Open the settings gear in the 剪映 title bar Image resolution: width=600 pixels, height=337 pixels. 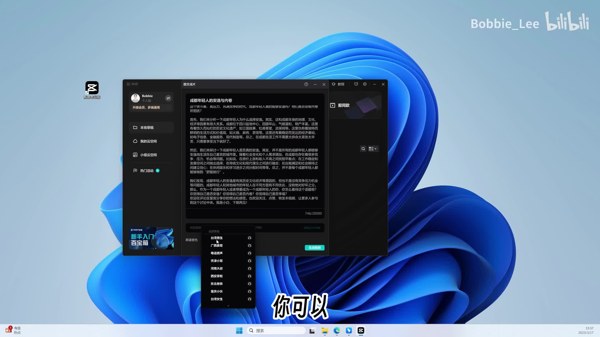365,84
